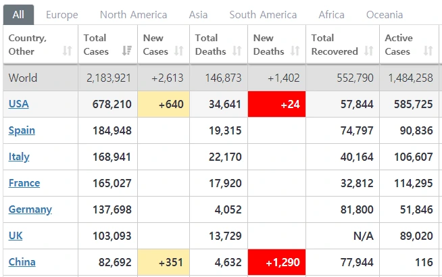Click UK total cases 103,093
Screen dimensions: 442x277
click(112, 236)
